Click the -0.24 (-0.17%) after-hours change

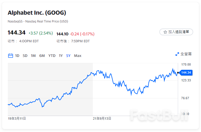pos(82,34)
